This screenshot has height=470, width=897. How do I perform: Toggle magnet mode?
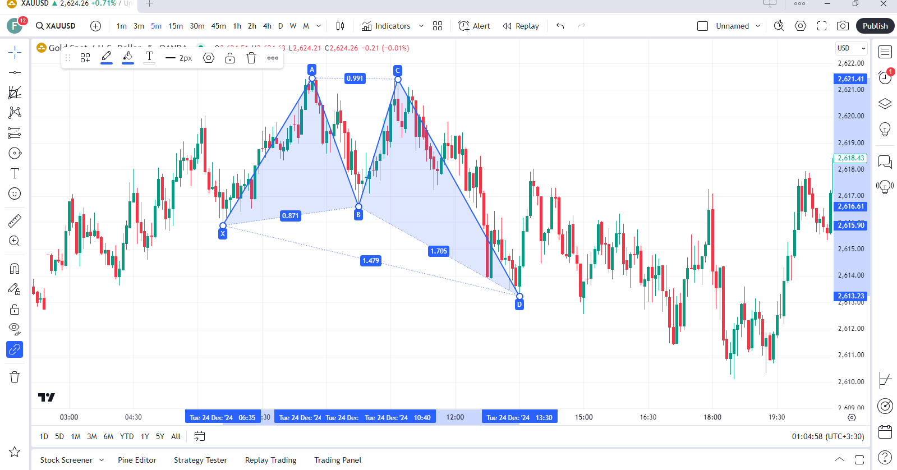pyautogui.click(x=15, y=269)
